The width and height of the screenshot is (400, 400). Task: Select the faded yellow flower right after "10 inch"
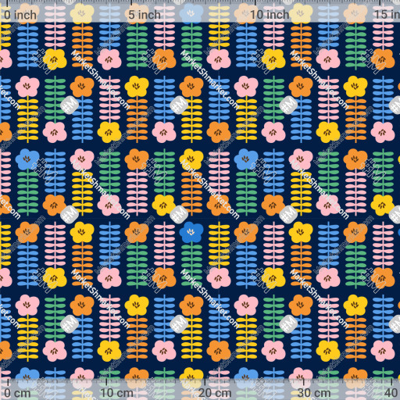[x=301, y=13]
